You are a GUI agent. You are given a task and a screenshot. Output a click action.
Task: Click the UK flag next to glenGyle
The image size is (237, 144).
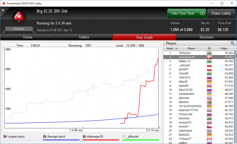209,98
